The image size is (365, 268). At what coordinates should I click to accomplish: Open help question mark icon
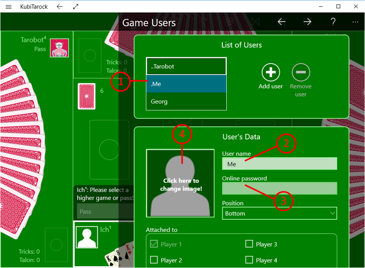tap(333, 22)
